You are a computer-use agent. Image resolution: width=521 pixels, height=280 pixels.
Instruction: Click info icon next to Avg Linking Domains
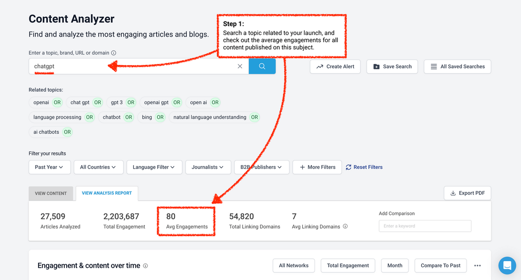(345, 227)
